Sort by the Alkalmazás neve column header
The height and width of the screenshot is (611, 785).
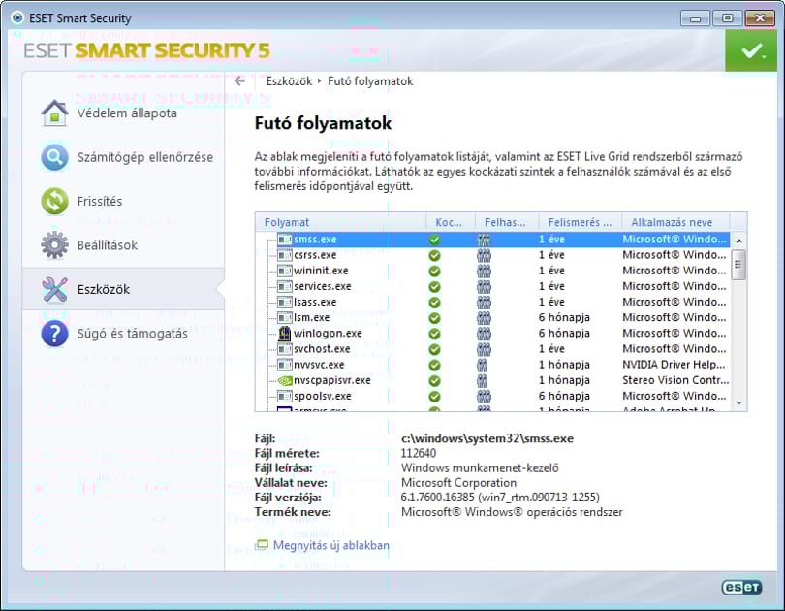tap(675, 222)
